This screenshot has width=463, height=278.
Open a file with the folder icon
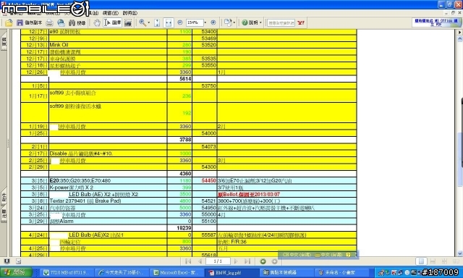pyautogui.click(x=9, y=22)
